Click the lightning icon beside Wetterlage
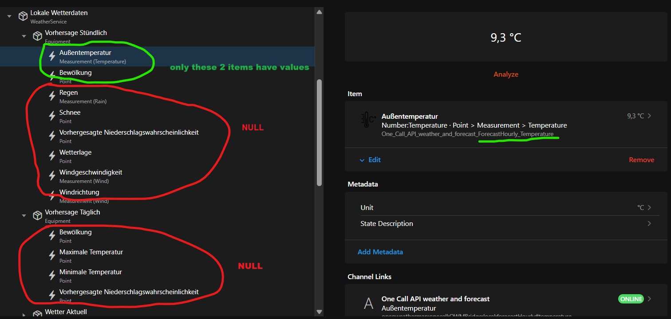671x319 pixels. click(52, 156)
